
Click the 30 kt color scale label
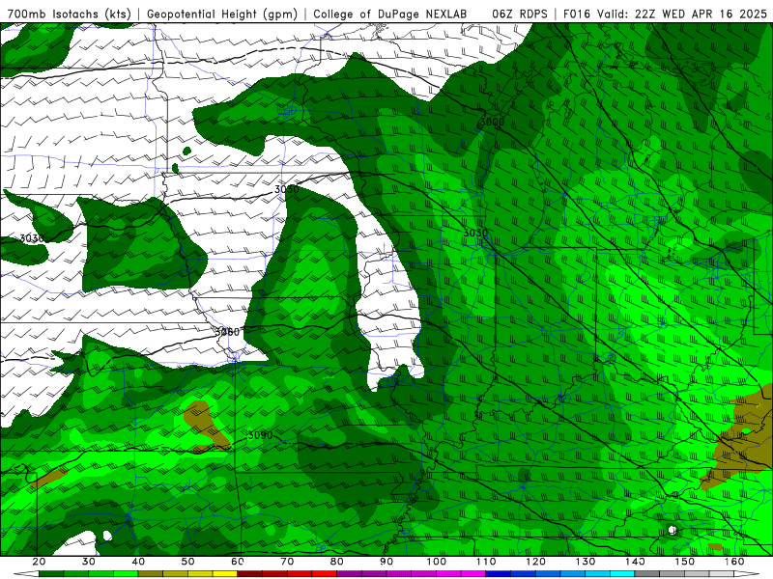tap(89, 562)
